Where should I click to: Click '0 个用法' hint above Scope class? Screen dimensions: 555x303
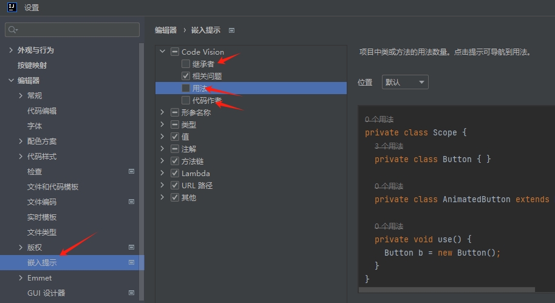tap(379, 120)
